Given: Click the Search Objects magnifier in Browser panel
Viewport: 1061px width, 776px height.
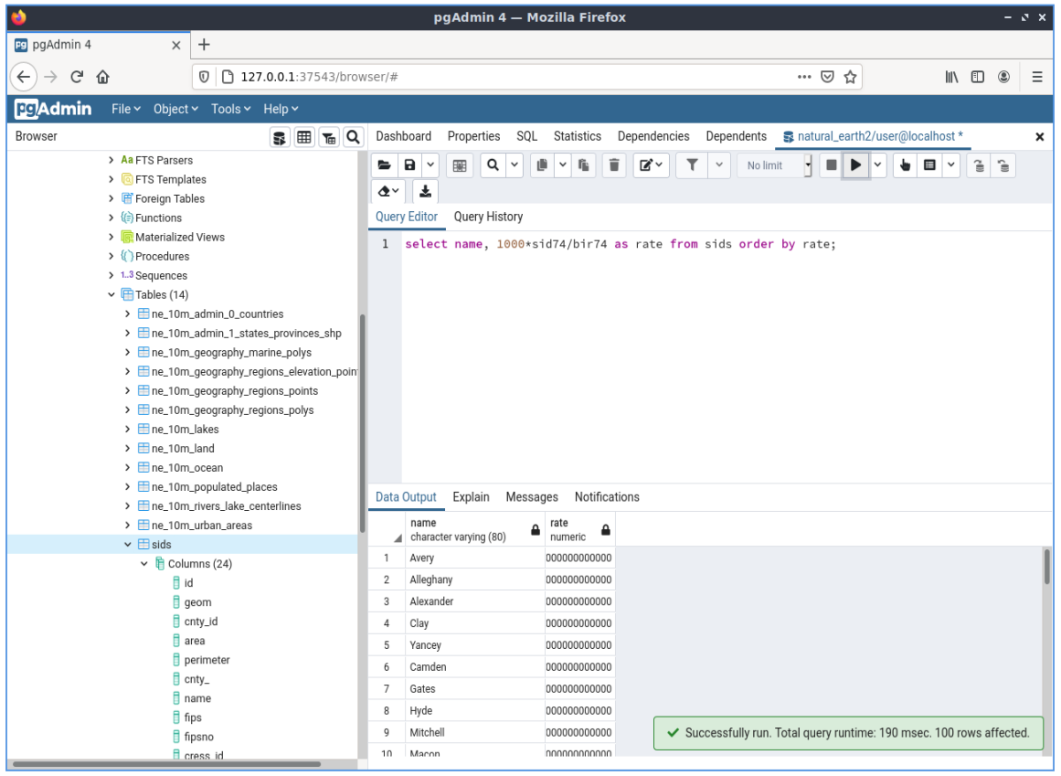Looking at the screenshot, I should tap(354, 137).
